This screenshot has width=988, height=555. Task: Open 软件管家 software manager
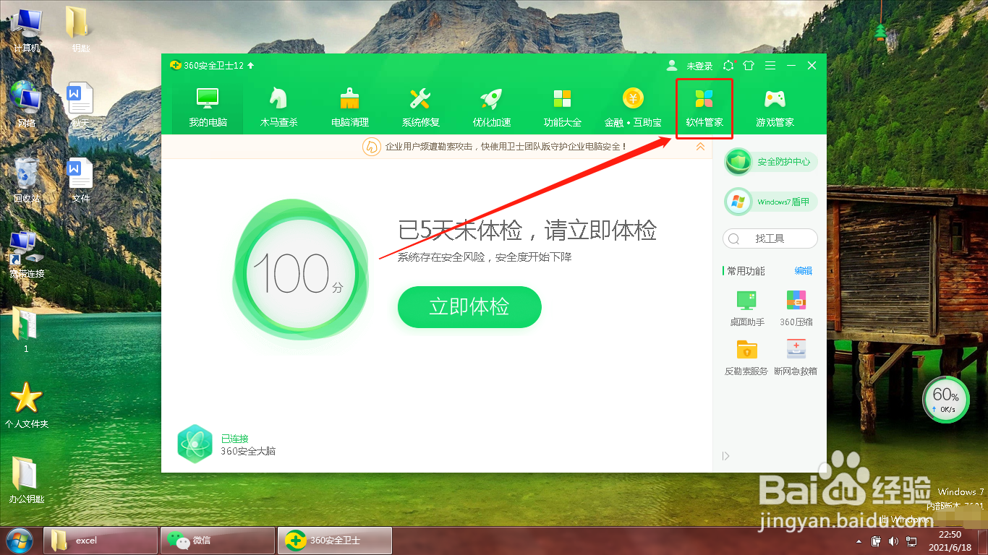click(704, 107)
